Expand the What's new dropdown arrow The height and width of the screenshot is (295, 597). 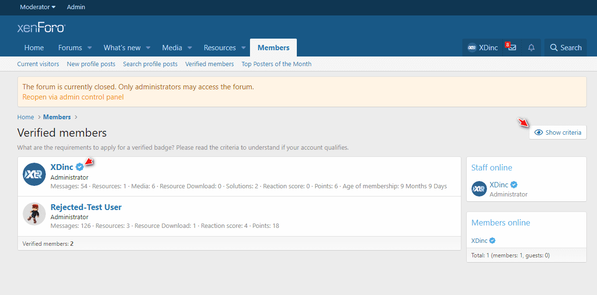tap(148, 48)
